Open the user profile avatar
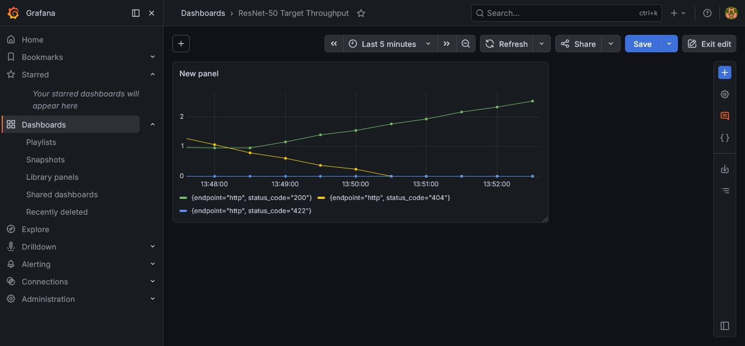 [x=731, y=13]
